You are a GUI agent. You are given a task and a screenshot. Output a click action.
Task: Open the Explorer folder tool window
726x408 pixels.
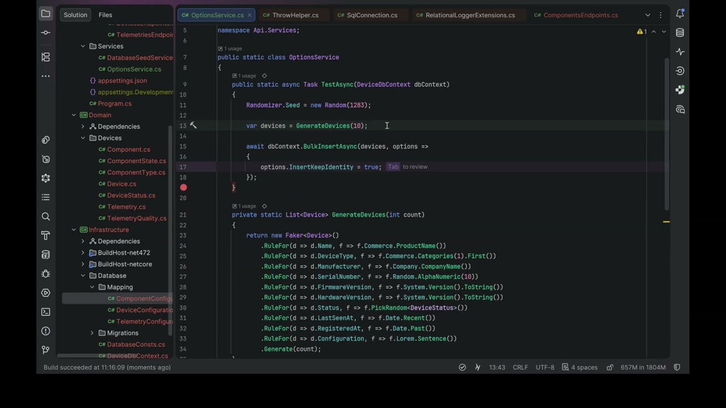[x=46, y=14]
